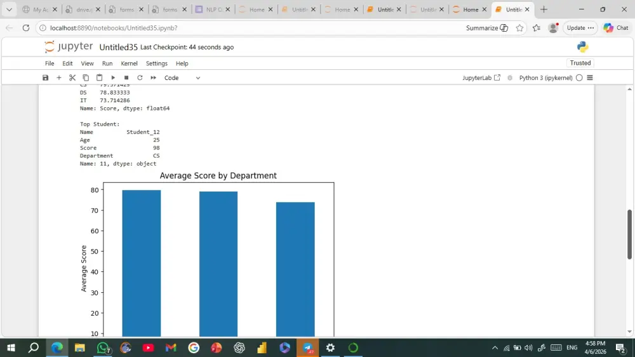The image size is (635, 357).
Task: Open the volume control in tray
Action: (x=528, y=347)
